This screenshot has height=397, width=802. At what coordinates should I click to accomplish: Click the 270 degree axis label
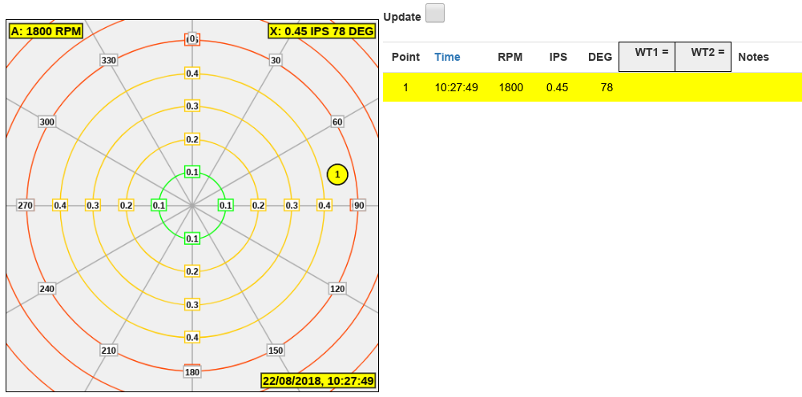pos(26,206)
